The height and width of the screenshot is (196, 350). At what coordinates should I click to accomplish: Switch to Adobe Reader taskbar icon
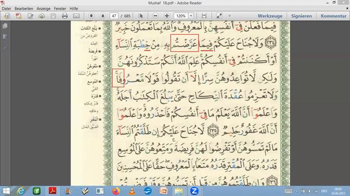click(x=52, y=191)
